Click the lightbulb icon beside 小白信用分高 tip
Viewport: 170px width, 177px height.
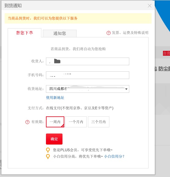coord(48,156)
